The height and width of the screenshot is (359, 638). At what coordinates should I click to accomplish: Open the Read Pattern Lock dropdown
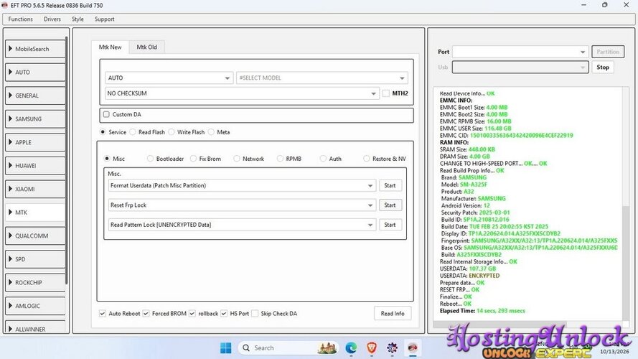point(242,225)
